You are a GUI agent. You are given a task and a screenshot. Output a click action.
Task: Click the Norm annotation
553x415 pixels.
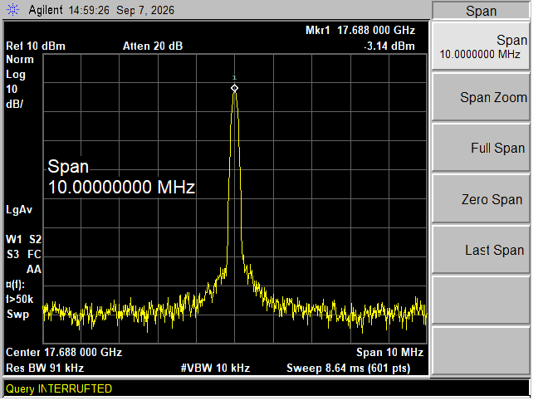[x=20, y=59]
